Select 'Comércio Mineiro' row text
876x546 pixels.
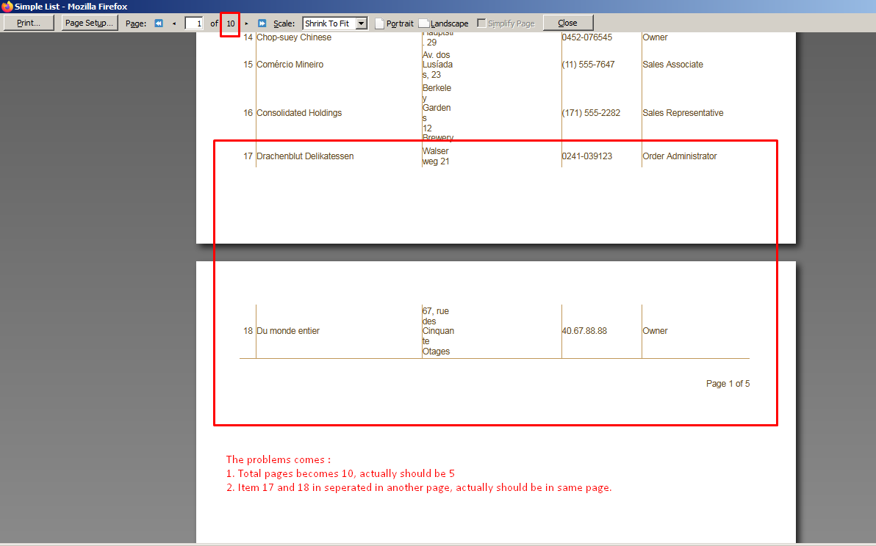290,65
